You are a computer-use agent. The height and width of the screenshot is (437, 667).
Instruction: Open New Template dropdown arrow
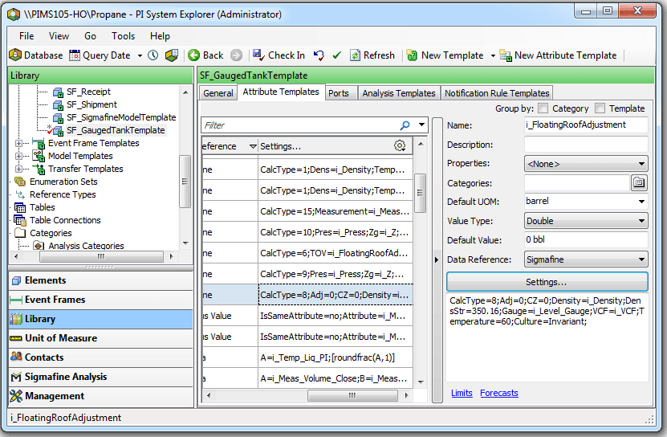coord(493,55)
